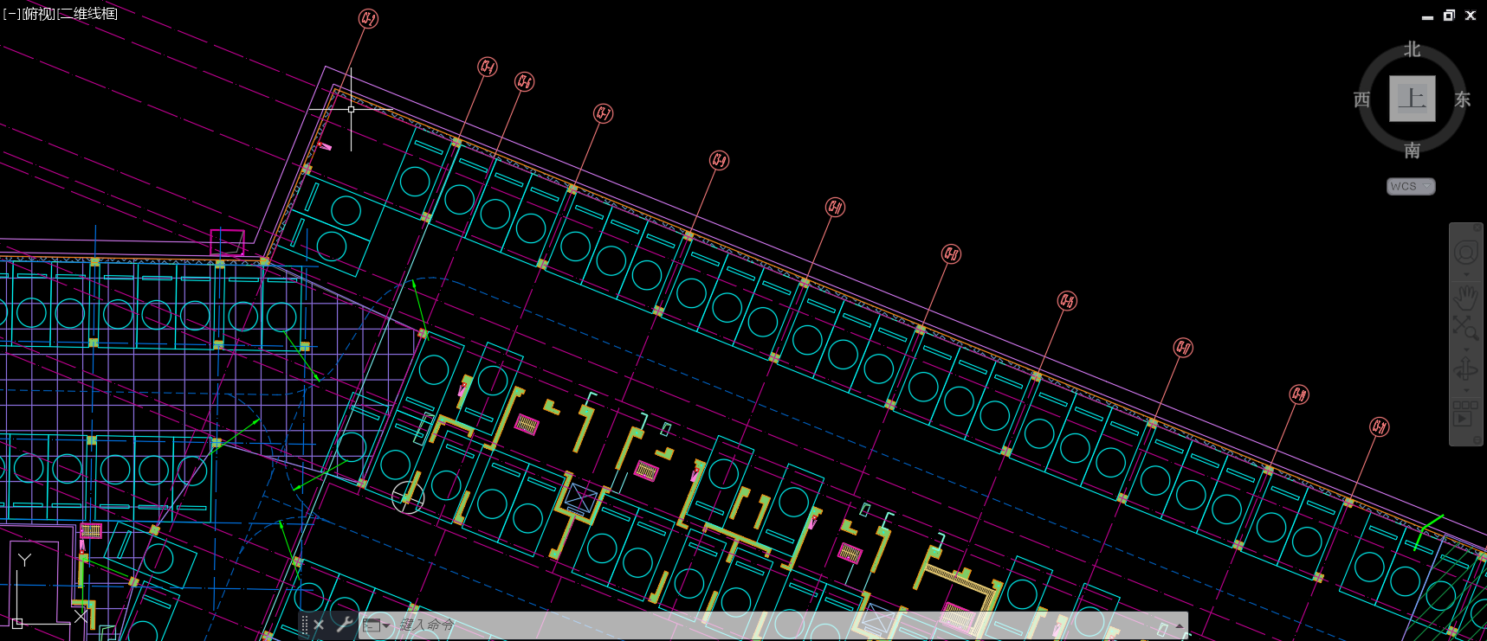Activate the Pan hand tool

tap(1465, 298)
